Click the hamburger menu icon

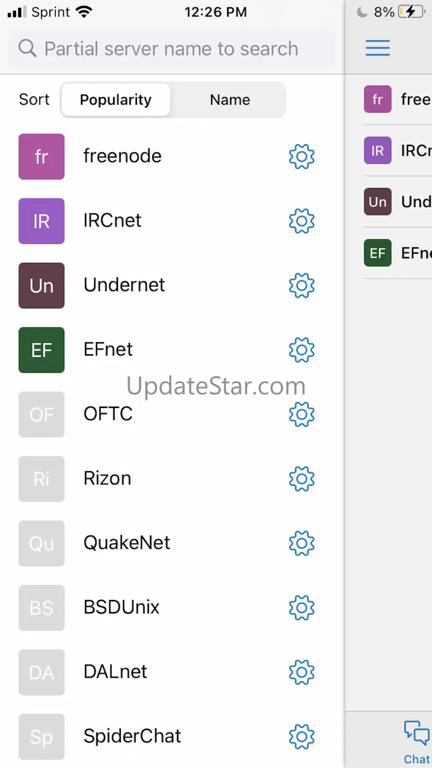[x=378, y=48]
